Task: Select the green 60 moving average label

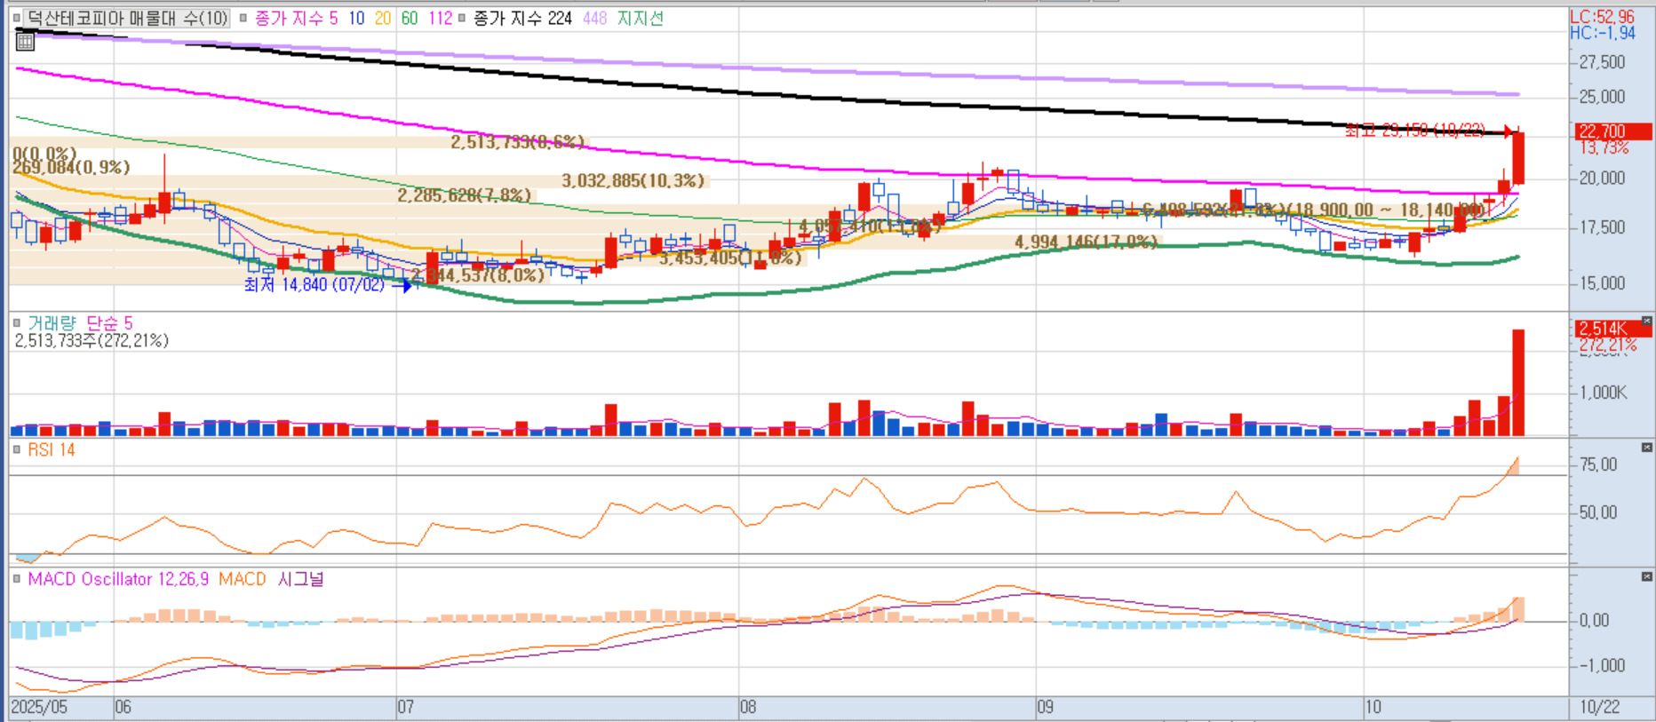Action: pos(410,18)
